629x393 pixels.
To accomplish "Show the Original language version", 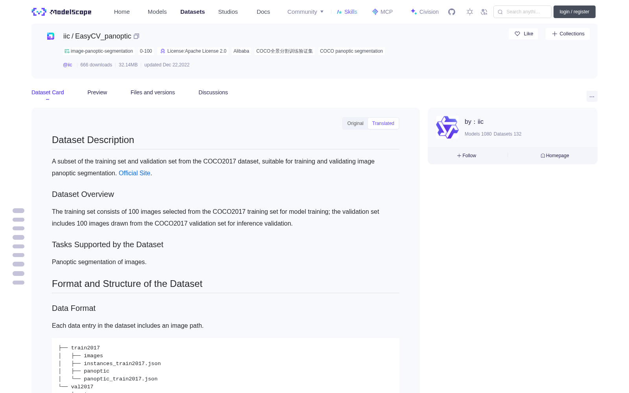I will [x=355, y=123].
